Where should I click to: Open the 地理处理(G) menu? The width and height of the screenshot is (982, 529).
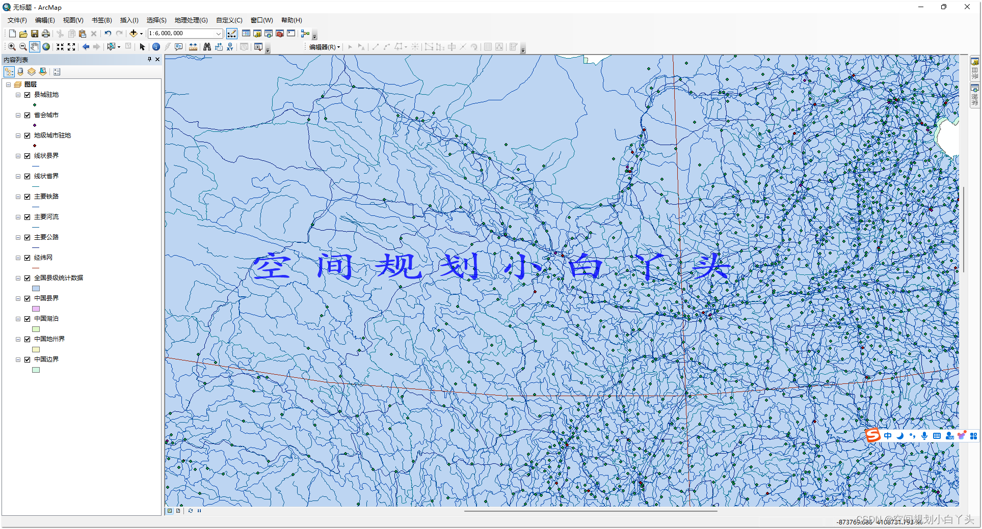click(x=191, y=20)
